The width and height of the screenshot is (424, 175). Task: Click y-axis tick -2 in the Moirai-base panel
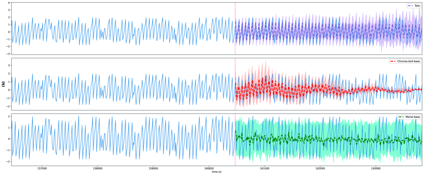point(9,161)
